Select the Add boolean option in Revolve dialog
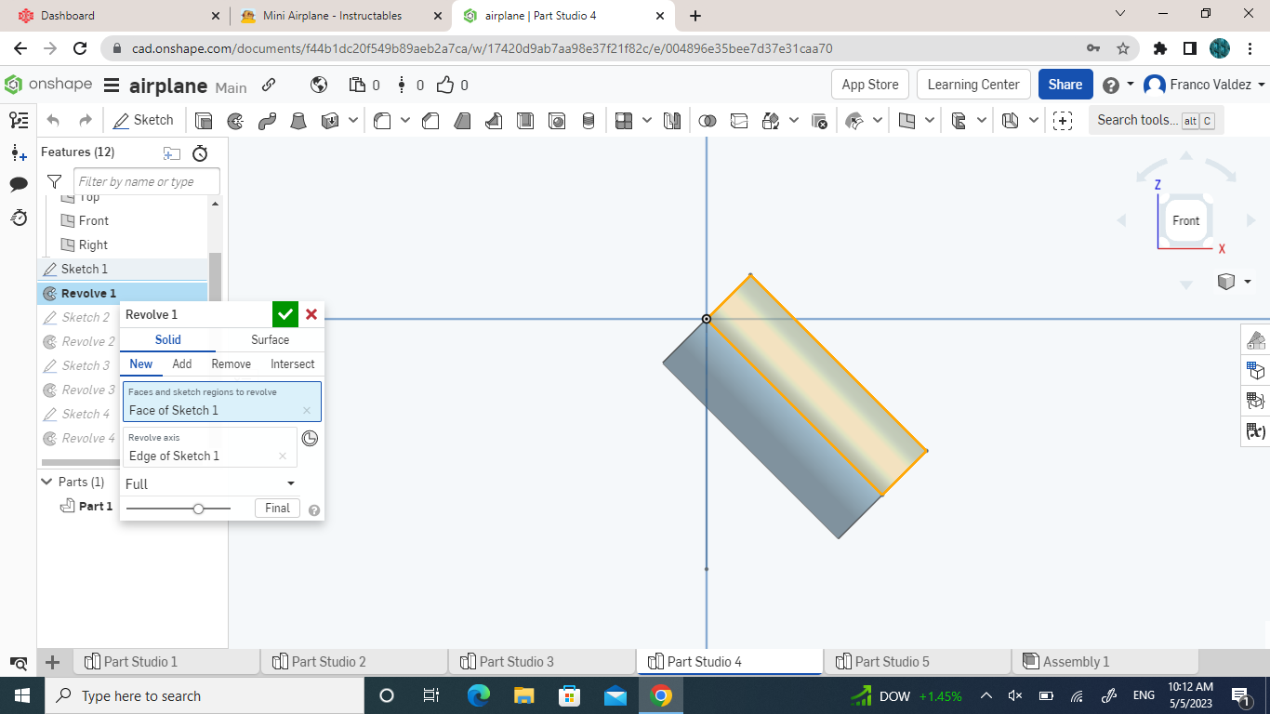1270x714 pixels. (182, 364)
